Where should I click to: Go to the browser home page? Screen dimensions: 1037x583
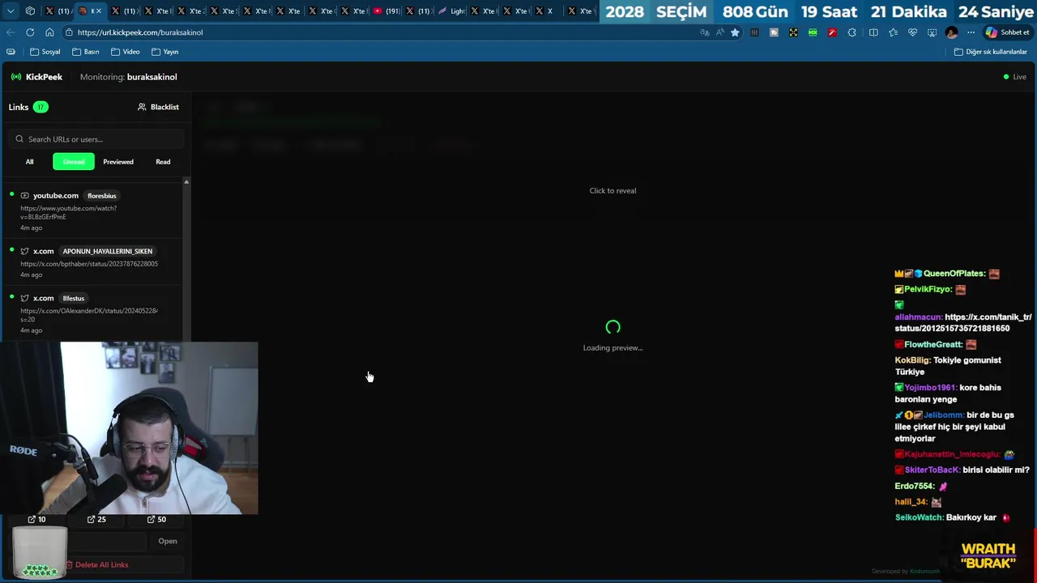point(49,32)
